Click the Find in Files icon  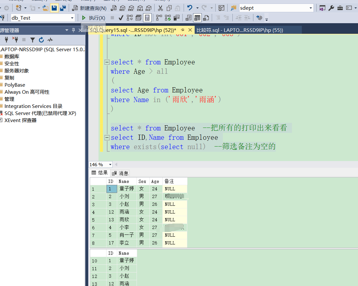pyautogui.click(x=233, y=8)
